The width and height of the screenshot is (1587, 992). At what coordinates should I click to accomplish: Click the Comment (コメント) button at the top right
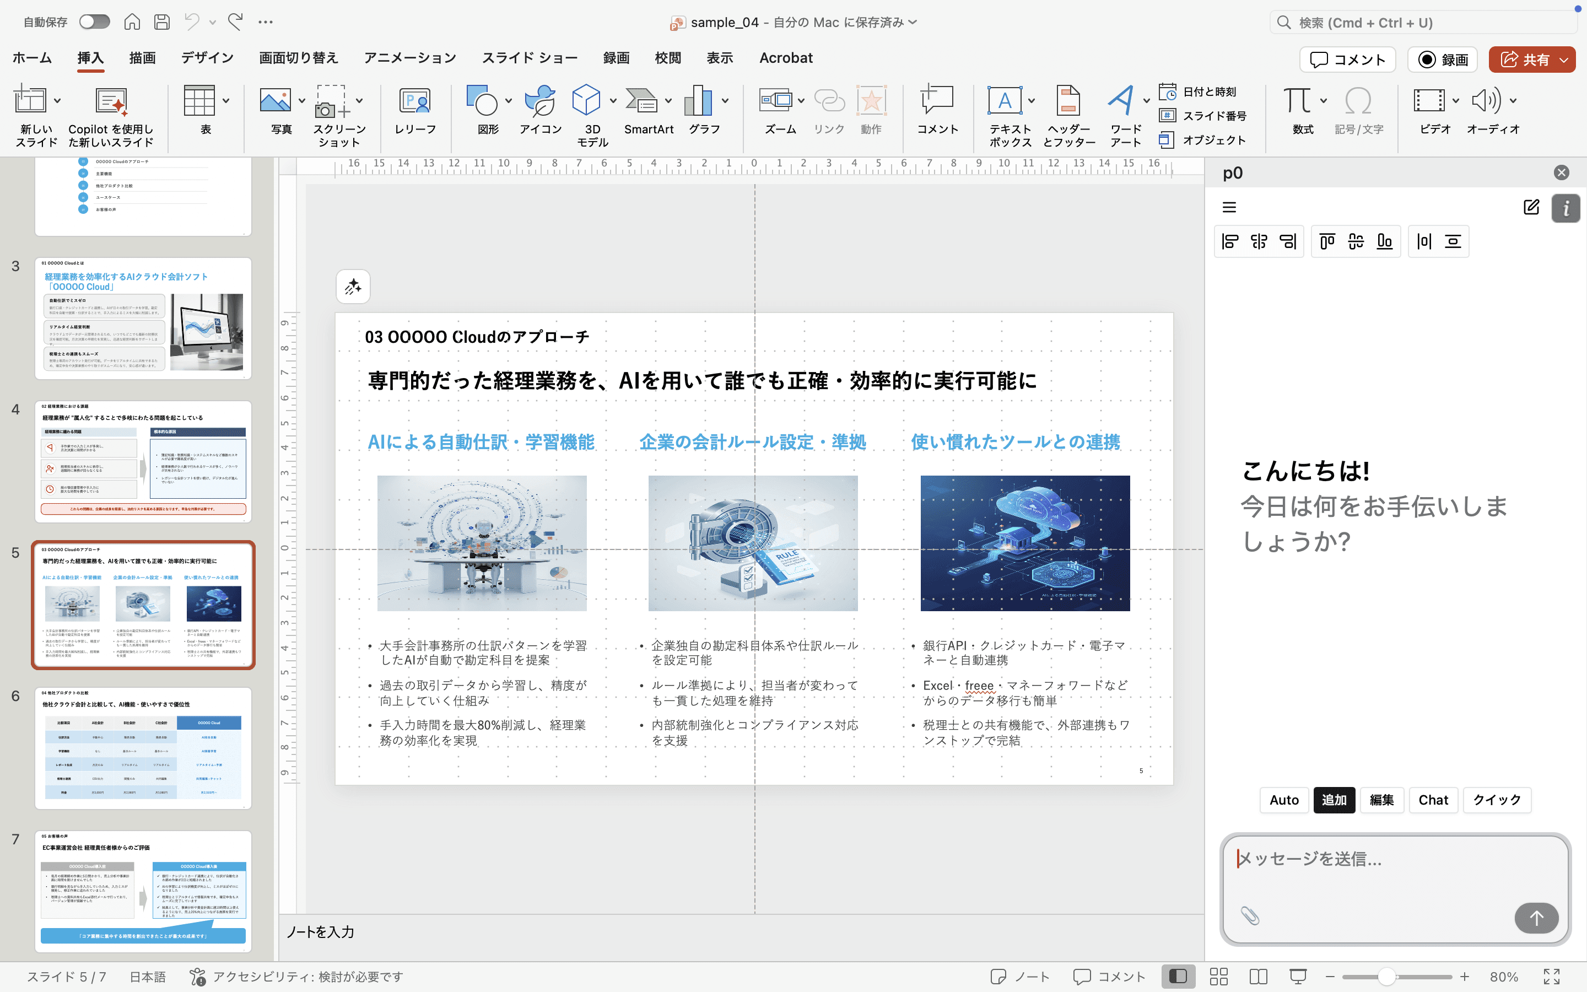pyautogui.click(x=1348, y=60)
